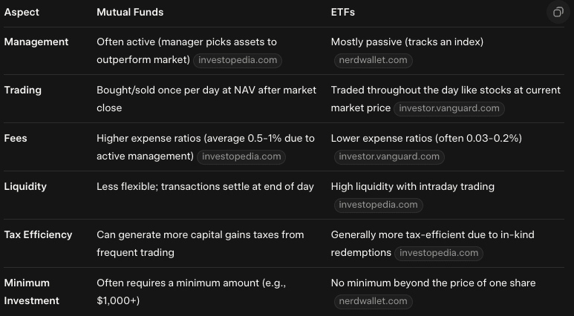574x316 pixels.
Task: Open investor.vanguard.com source for ETF fees
Action: coord(389,157)
